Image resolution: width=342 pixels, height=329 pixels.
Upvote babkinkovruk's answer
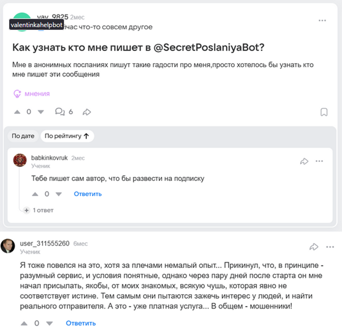pos(35,194)
